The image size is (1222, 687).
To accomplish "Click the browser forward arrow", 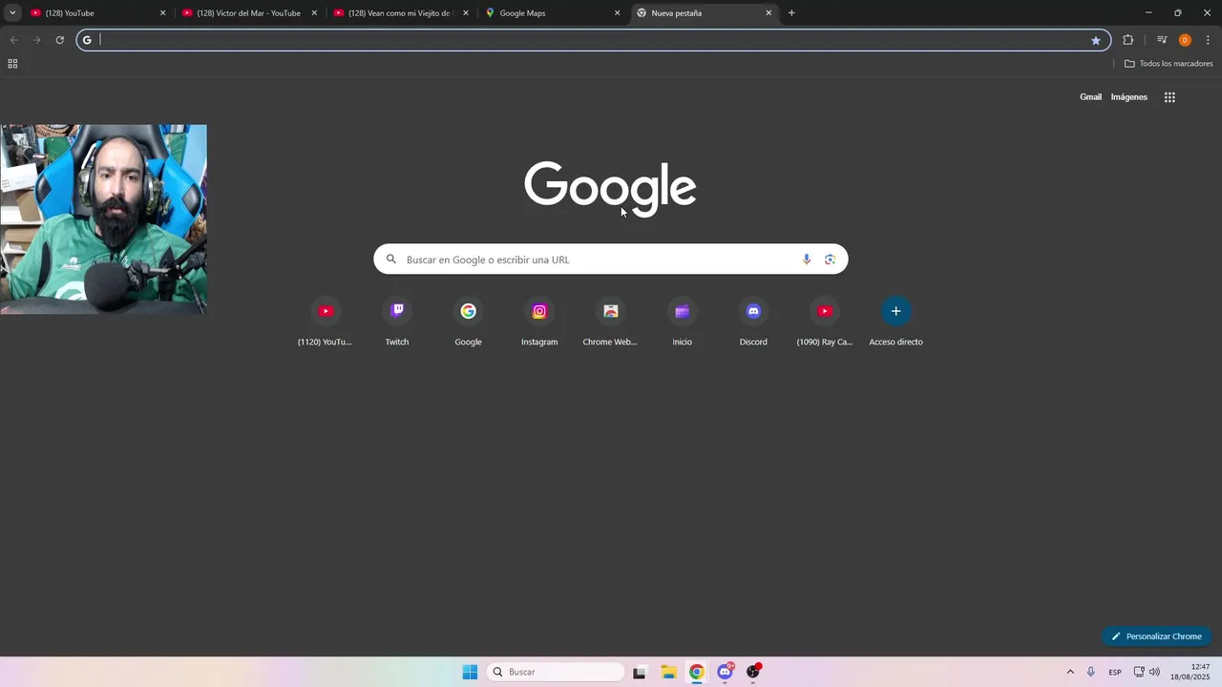I will click(x=36, y=40).
